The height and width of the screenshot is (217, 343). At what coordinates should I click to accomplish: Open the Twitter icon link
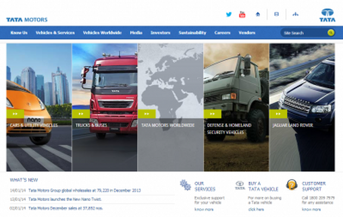click(x=229, y=15)
